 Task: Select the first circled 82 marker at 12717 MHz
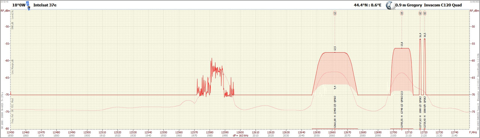click(x=420, y=13)
